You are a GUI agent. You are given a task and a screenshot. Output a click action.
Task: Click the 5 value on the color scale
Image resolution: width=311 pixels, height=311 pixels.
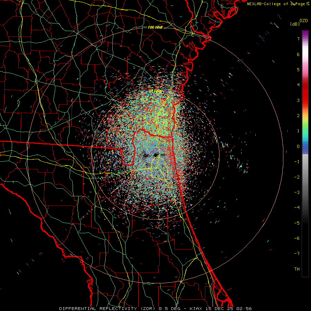click(x=298, y=69)
